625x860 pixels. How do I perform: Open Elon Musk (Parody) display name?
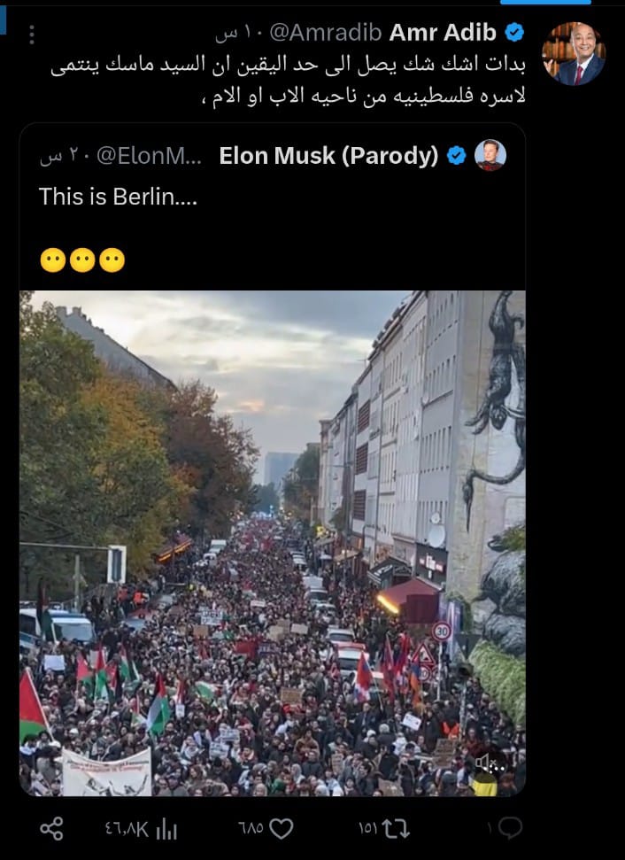328,156
